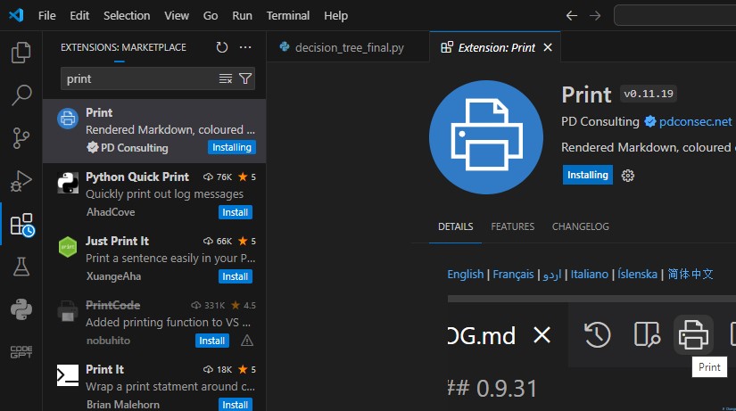Image resolution: width=736 pixels, height=411 pixels.
Task: Open the extension filter options
Action: pyautogui.click(x=245, y=78)
